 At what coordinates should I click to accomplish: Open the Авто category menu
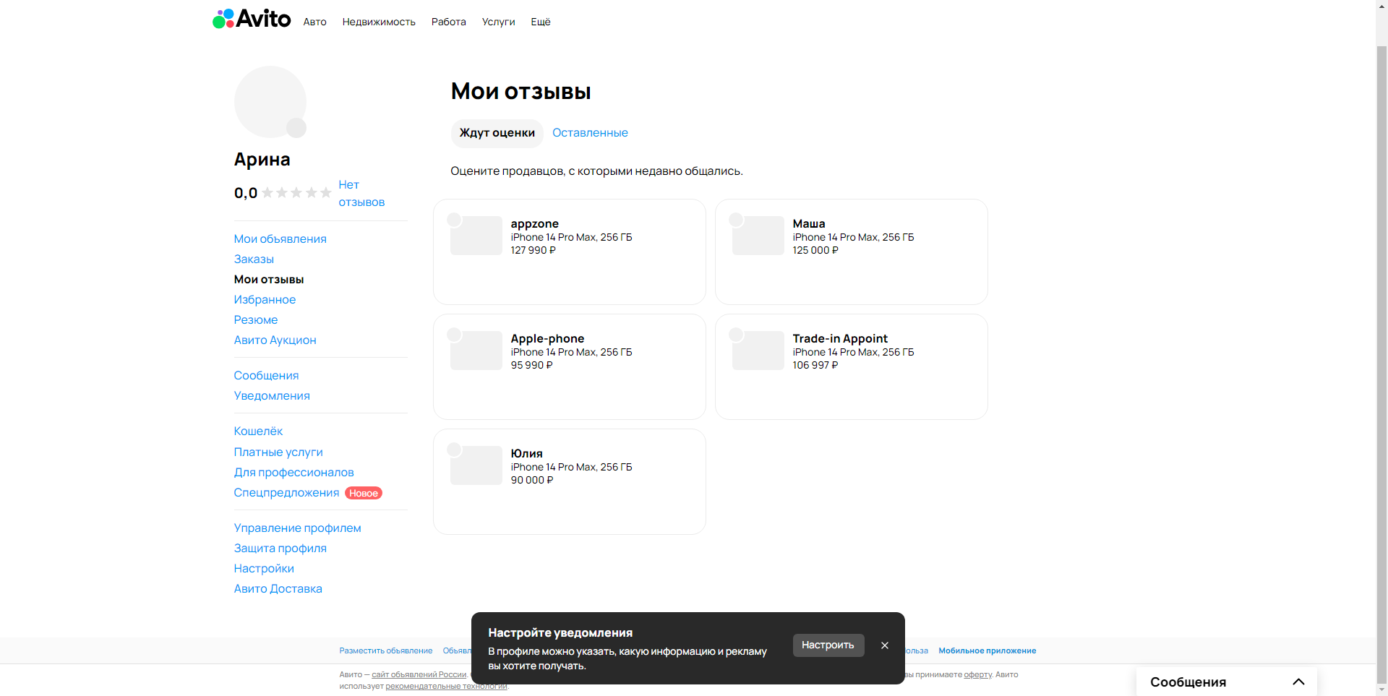(314, 22)
